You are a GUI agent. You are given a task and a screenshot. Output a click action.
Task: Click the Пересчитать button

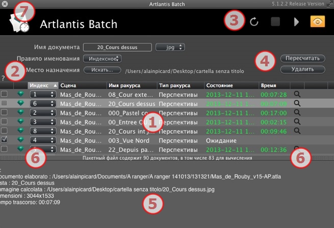[303, 58]
